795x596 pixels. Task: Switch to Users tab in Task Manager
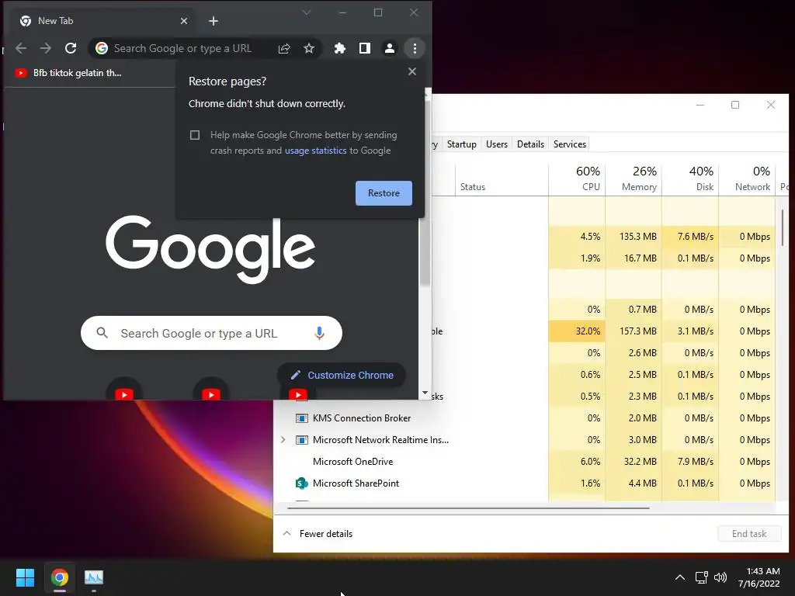click(x=496, y=144)
